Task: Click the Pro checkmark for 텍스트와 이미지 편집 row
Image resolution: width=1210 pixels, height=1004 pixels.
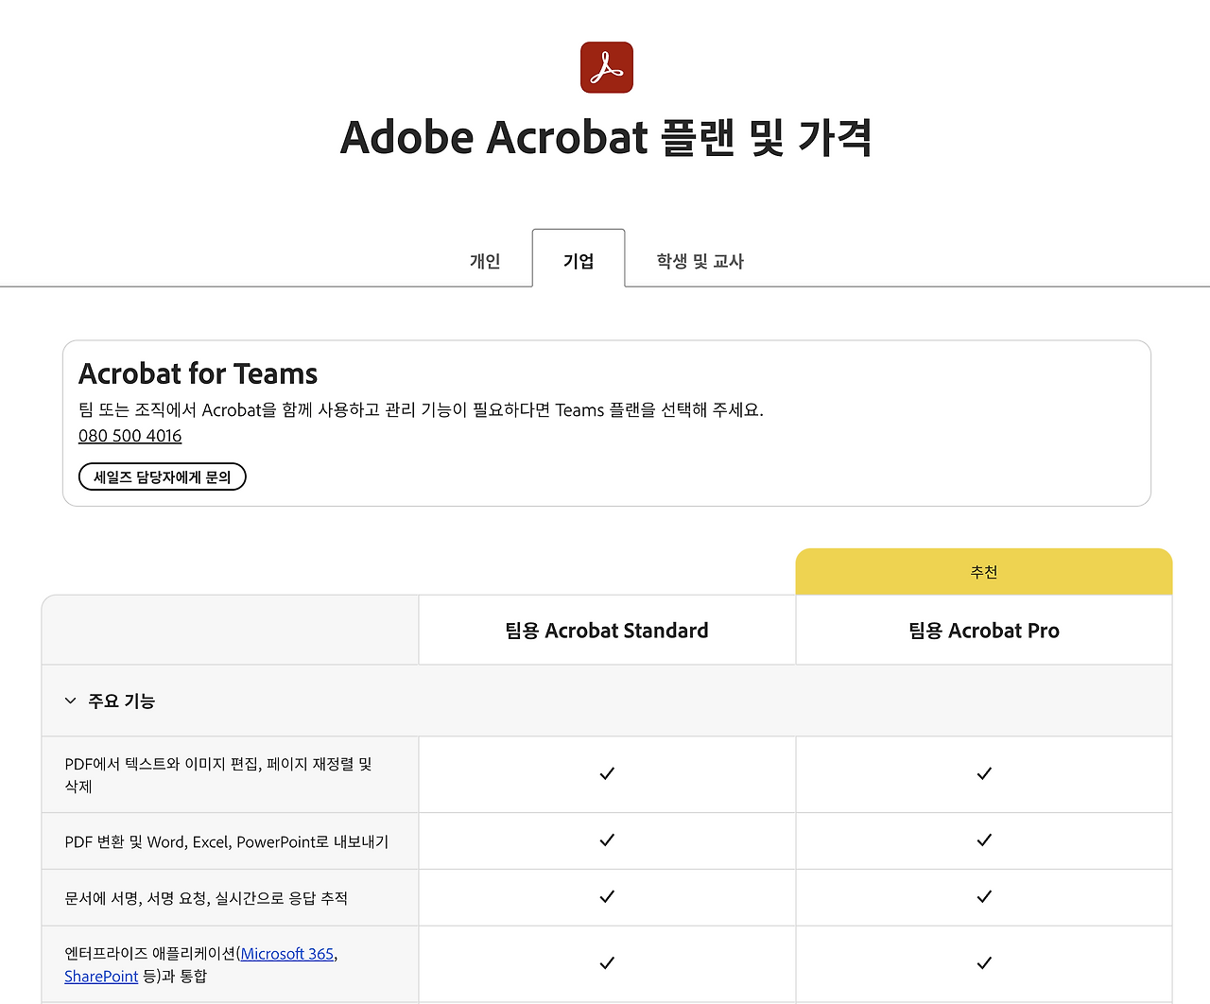Action: 984,773
